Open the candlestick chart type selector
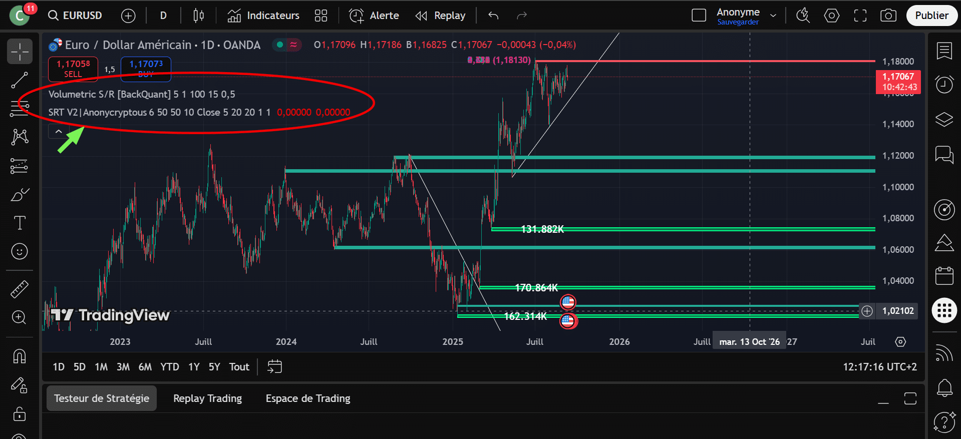Viewport: 961px width, 439px height. [198, 16]
